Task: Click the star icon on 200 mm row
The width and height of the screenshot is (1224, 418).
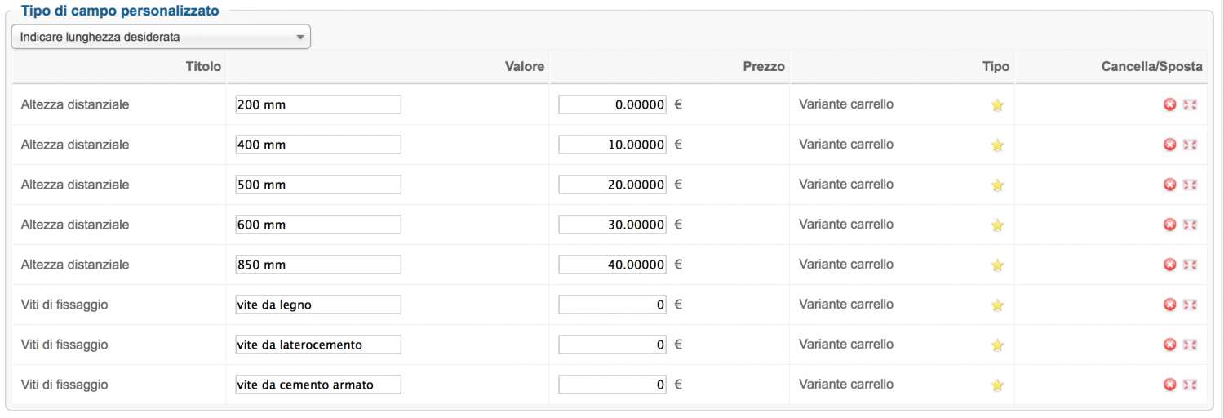Action: pyautogui.click(x=997, y=104)
